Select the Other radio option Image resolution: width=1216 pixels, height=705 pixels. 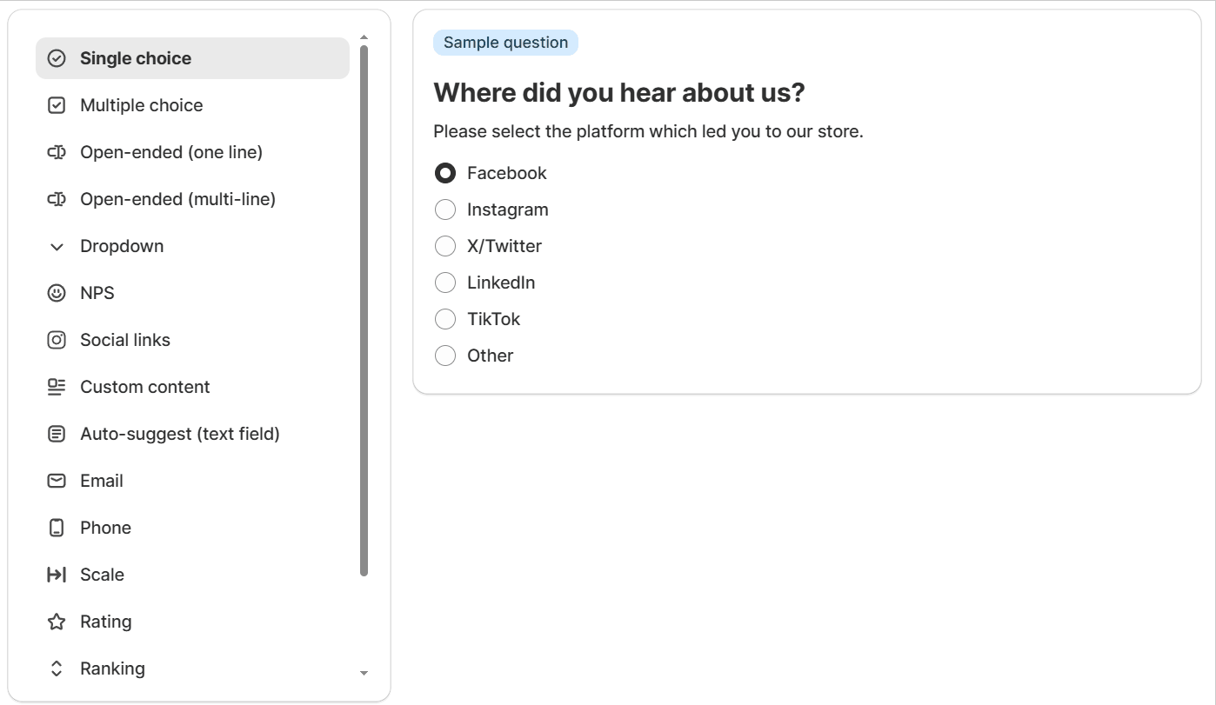click(x=445, y=356)
